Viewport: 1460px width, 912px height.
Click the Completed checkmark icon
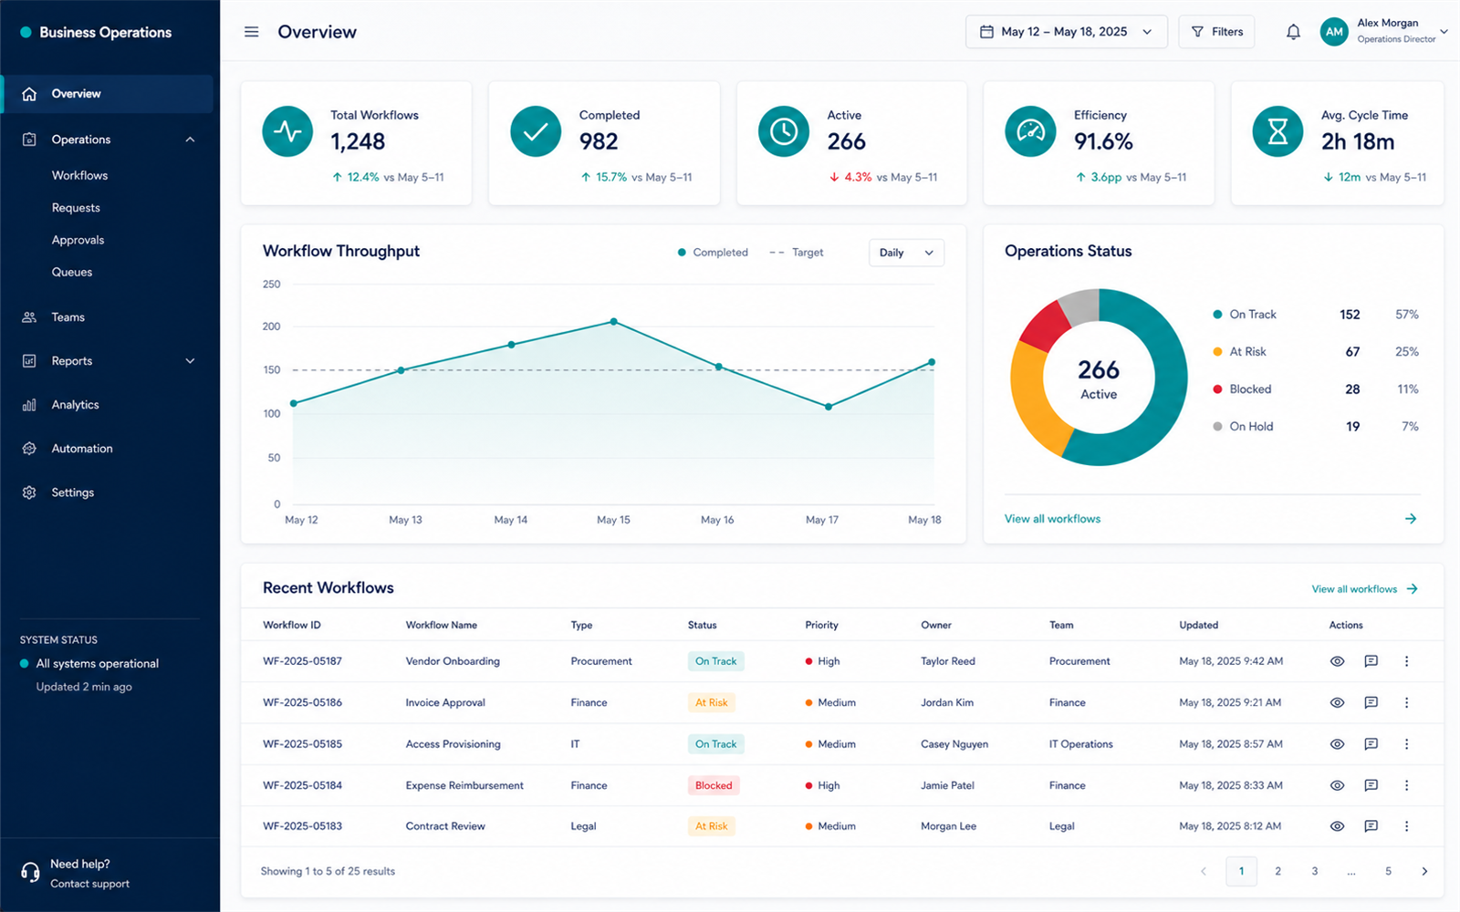[x=536, y=131]
